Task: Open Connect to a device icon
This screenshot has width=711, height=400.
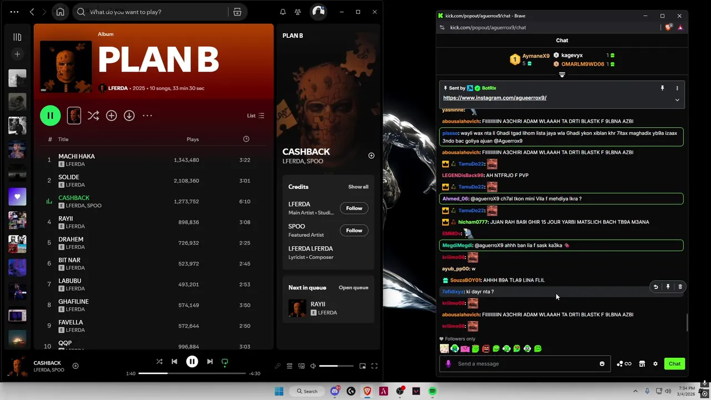Action: (x=301, y=366)
